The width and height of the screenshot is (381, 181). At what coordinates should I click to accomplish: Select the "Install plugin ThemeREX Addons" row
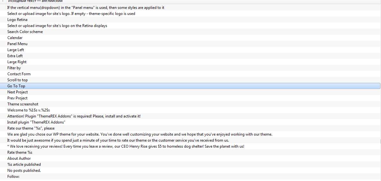190,122
